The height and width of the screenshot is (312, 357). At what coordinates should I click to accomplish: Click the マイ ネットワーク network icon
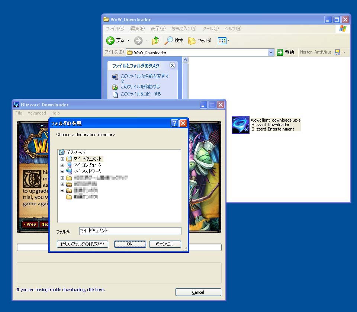point(69,171)
